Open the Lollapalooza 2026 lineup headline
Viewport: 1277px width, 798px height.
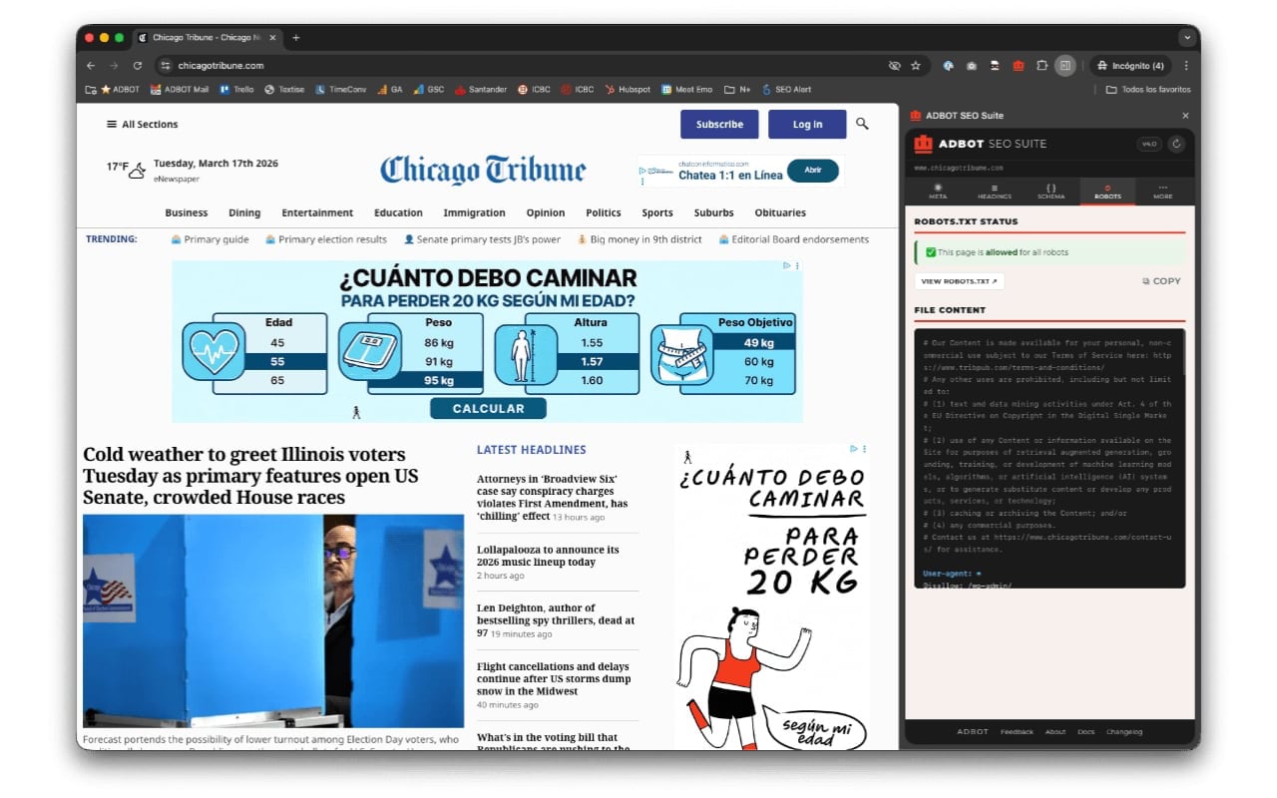pyautogui.click(x=548, y=556)
